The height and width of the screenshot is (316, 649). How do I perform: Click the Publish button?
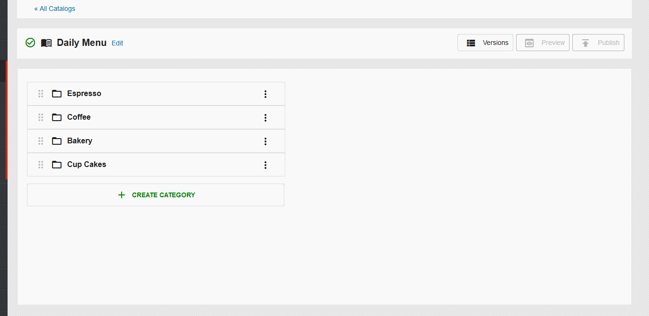click(x=598, y=43)
